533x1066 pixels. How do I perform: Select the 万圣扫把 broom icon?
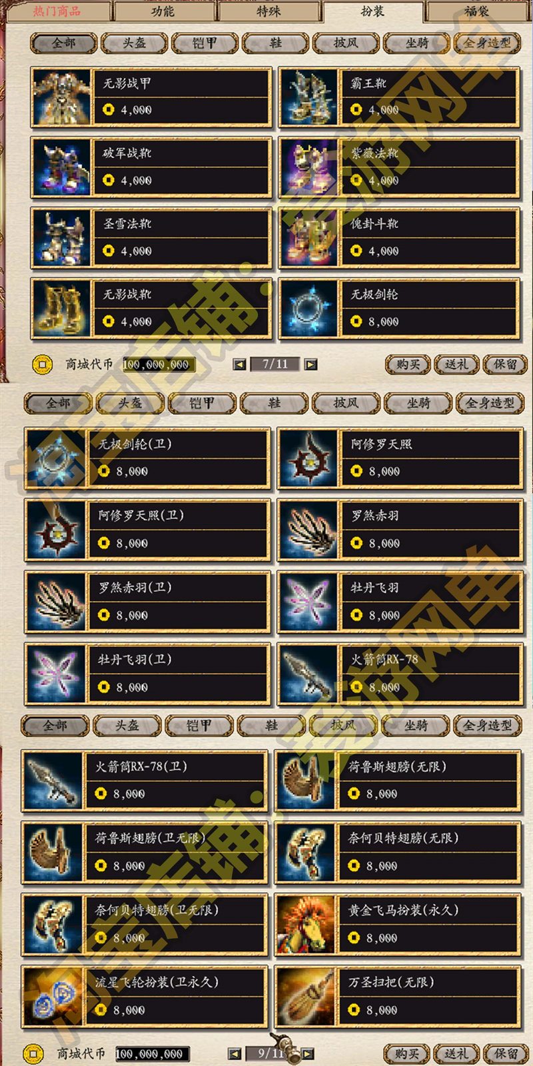click(x=305, y=997)
